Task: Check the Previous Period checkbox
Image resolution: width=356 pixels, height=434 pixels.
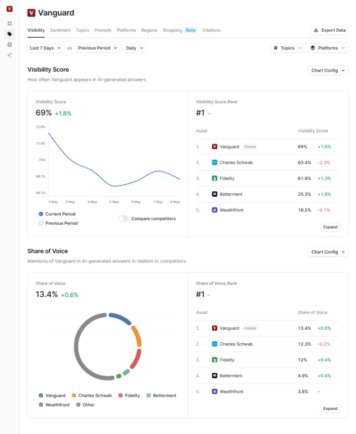Action: point(41,223)
